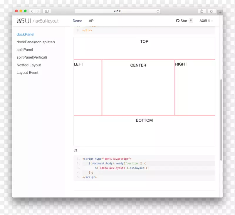
Task: Click the JS section heading
Action: pyautogui.click(x=75, y=151)
